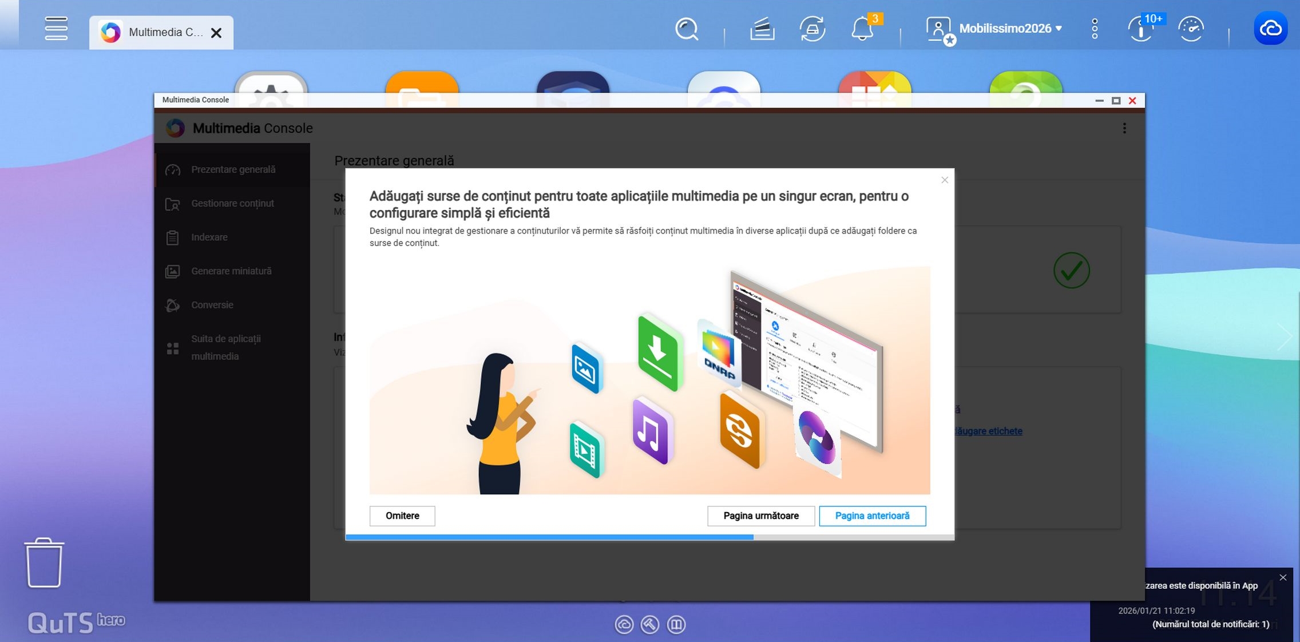Open the top bar more options dots
Viewport: 1300px width, 642px height.
[x=1094, y=29]
